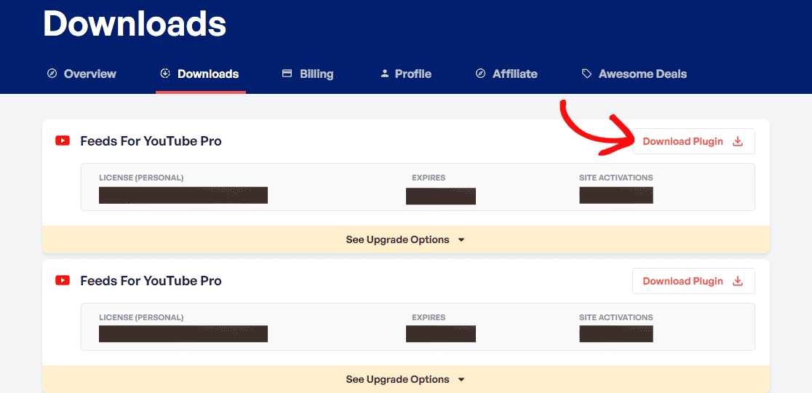The height and width of the screenshot is (393, 812).
Task: Expand See Upgrade Options in second card
Action: click(x=405, y=379)
